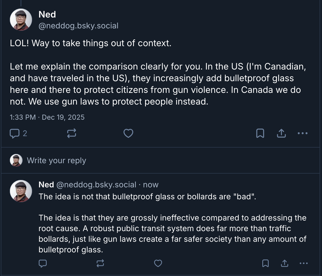This screenshot has width=322, height=276.
Task: Click the 1:33 PM Dec 19 timestamp
Action: pos(47,117)
